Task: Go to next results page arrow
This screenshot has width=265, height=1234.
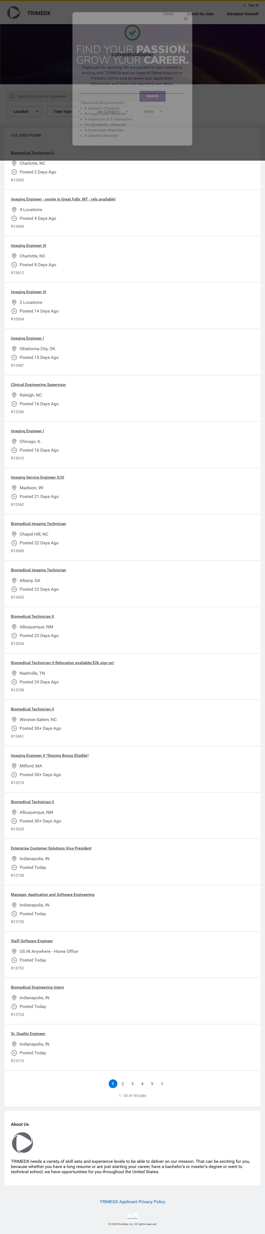Action: [x=162, y=1083]
